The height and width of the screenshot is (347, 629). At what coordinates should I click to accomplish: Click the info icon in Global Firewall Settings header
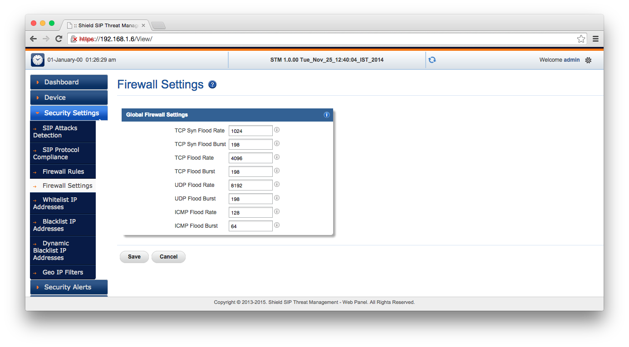pyautogui.click(x=326, y=115)
